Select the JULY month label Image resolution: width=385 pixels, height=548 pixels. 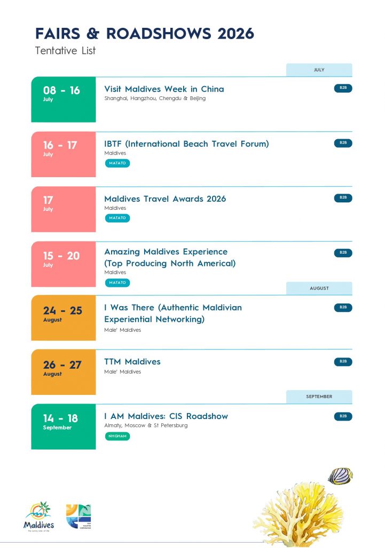pos(319,70)
